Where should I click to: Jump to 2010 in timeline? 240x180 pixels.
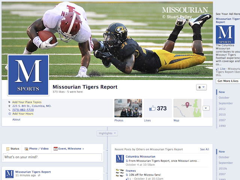tap(222, 114)
